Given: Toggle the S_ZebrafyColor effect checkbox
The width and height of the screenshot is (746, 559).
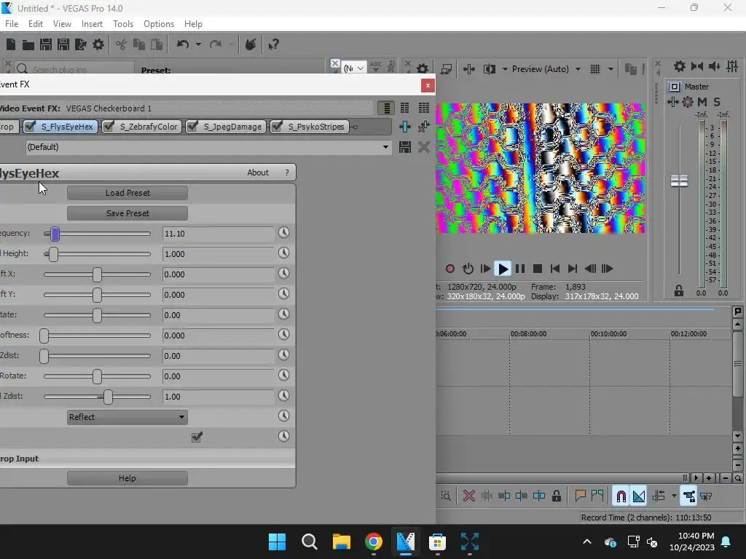Looking at the screenshot, I should click(x=109, y=126).
